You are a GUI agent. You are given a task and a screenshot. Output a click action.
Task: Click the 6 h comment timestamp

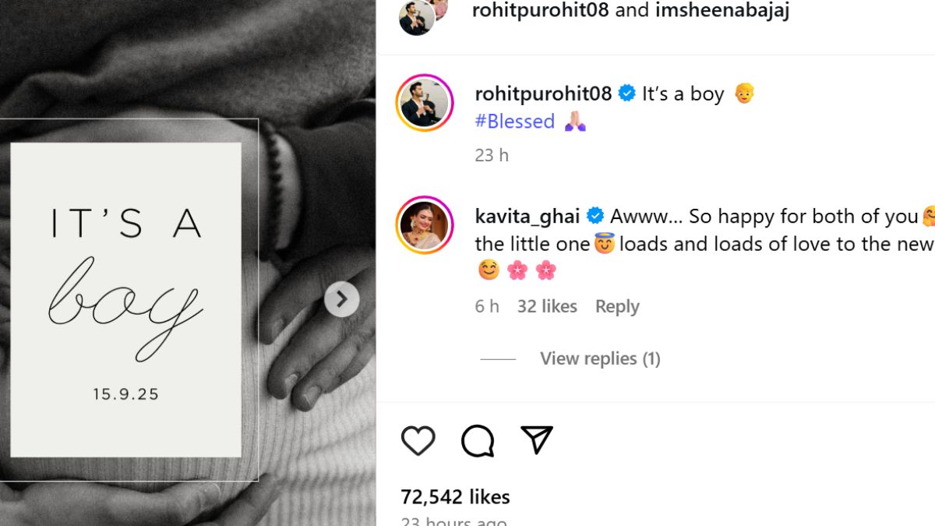(x=487, y=307)
